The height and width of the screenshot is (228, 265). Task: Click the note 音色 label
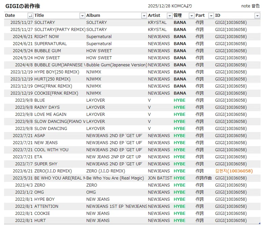click(250, 6)
